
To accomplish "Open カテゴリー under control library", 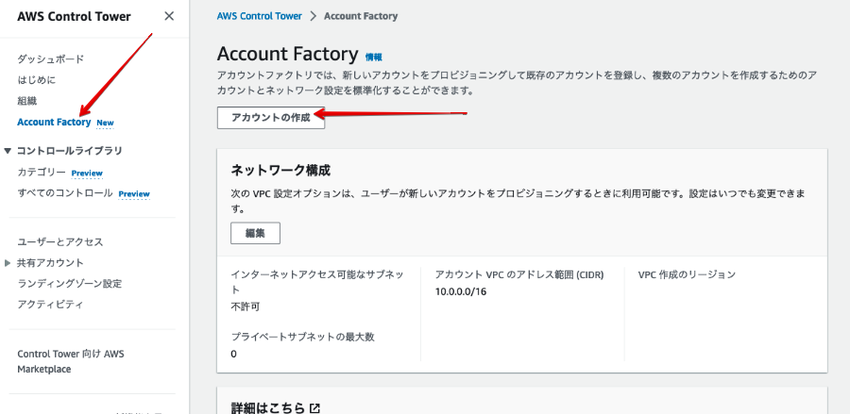I will pyautogui.click(x=42, y=173).
